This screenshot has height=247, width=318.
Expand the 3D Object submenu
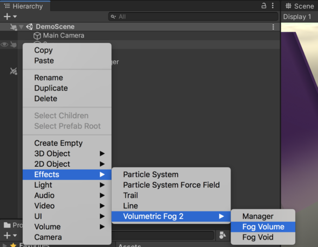[x=67, y=153]
